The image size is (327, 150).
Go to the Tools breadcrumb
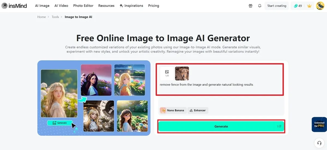pos(55,17)
